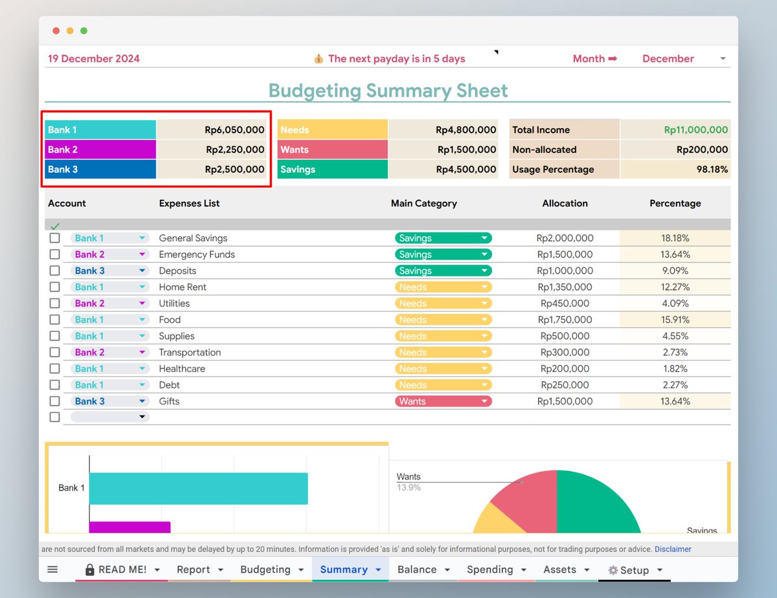Screen dimensions: 777x598
Task: Open category dropdown for Food
Action: [x=484, y=320]
